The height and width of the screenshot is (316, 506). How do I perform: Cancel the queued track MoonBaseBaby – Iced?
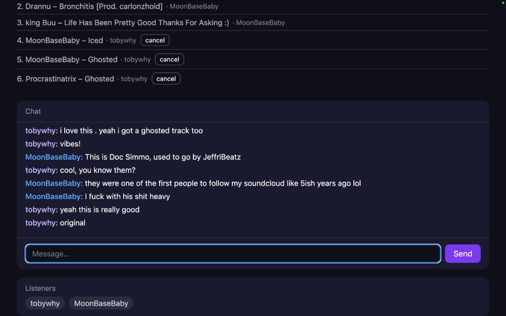pyautogui.click(x=155, y=40)
